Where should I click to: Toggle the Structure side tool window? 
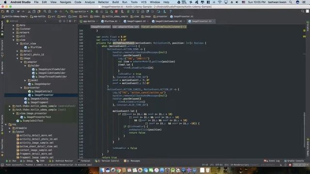tap(2, 49)
